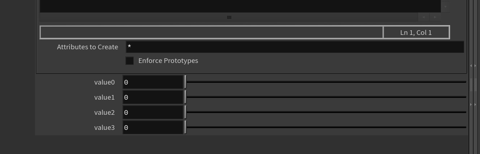Viewport: 480px width, 154px height.
Task: Click the value2 slider track
Action: click(x=326, y=112)
